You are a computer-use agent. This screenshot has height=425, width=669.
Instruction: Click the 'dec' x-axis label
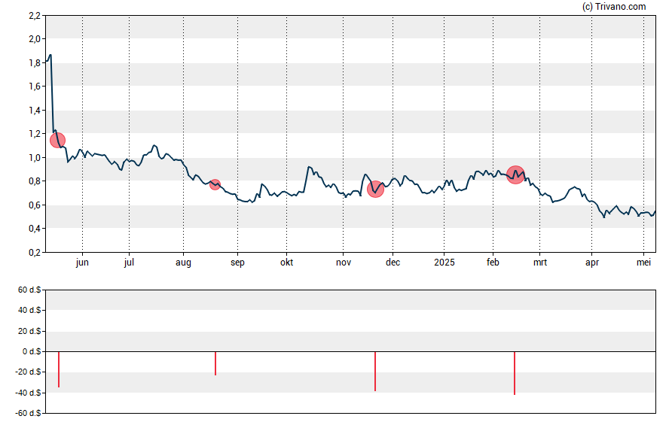393,263
